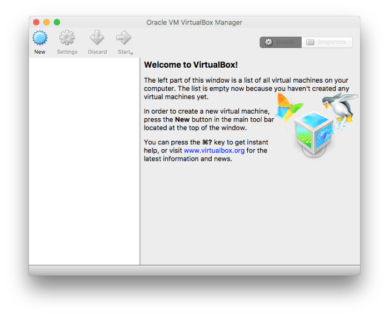Switch to the Details view
The width and height of the screenshot is (389, 317).
tap(281, 42)
